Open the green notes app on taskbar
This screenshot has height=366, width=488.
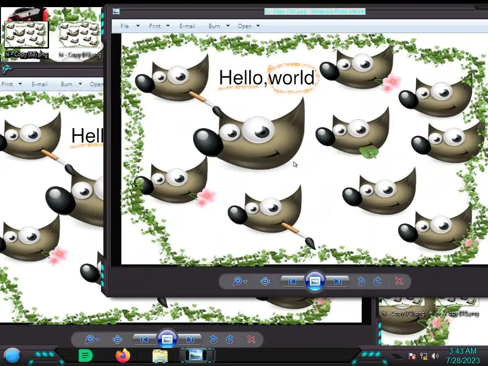(86, 356)
